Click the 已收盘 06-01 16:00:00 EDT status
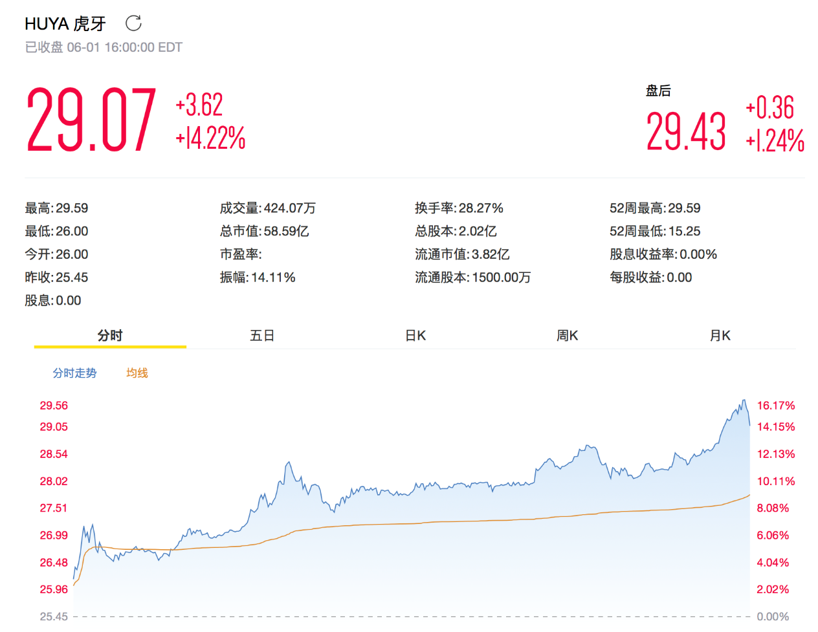Image resolution: width=818 pixels, height=632 pixels. pyautogui.click(x=104, y=47)
